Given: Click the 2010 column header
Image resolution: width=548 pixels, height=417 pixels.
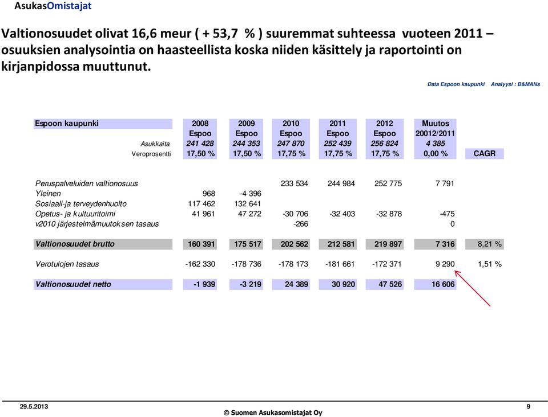Looking at the screenshot, I should pyautogui.click(x=291, y=124).
